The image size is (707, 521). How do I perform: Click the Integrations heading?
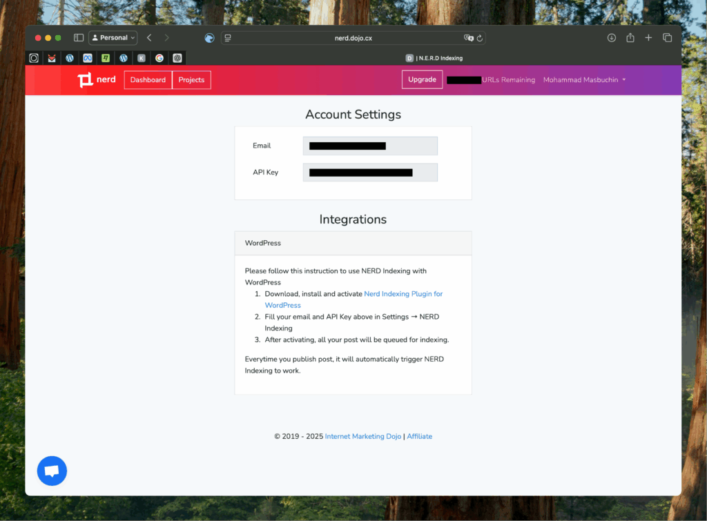pyautogui.click(x=353, y=219)
